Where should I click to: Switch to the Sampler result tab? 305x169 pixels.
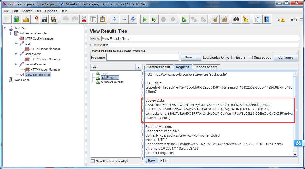pyautogui.click(x=159, y=67)
